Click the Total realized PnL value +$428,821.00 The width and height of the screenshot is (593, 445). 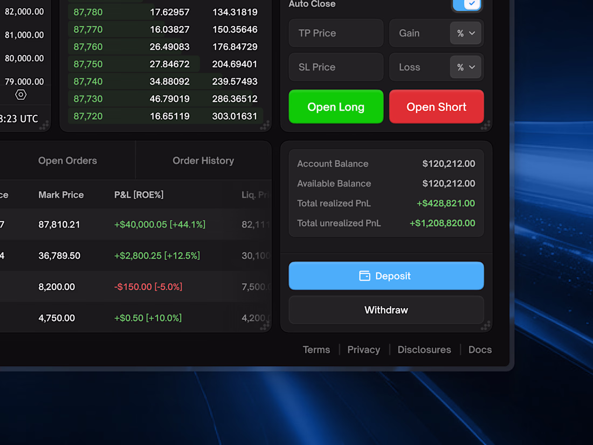coord(445,203)
